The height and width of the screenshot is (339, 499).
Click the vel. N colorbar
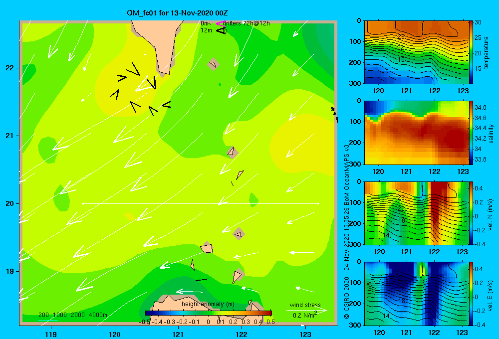click(x=471, y=213)
